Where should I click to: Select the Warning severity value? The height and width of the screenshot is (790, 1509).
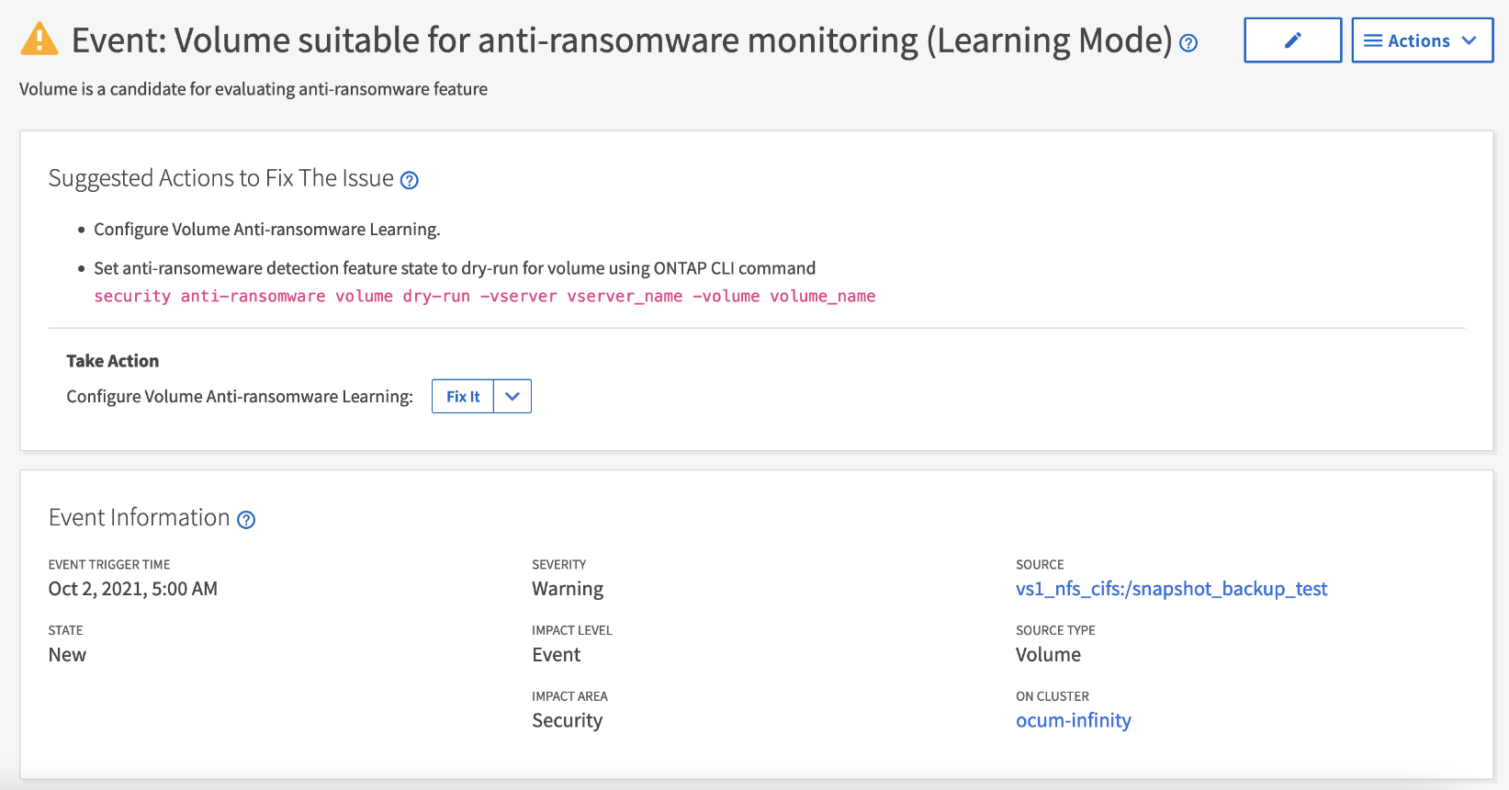[568, 589]
